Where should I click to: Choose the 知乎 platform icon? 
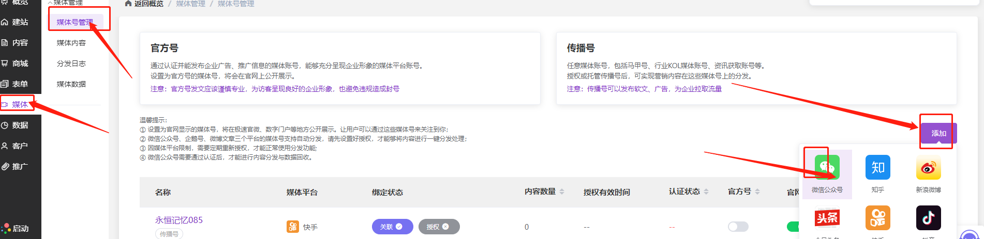(877, 168)
